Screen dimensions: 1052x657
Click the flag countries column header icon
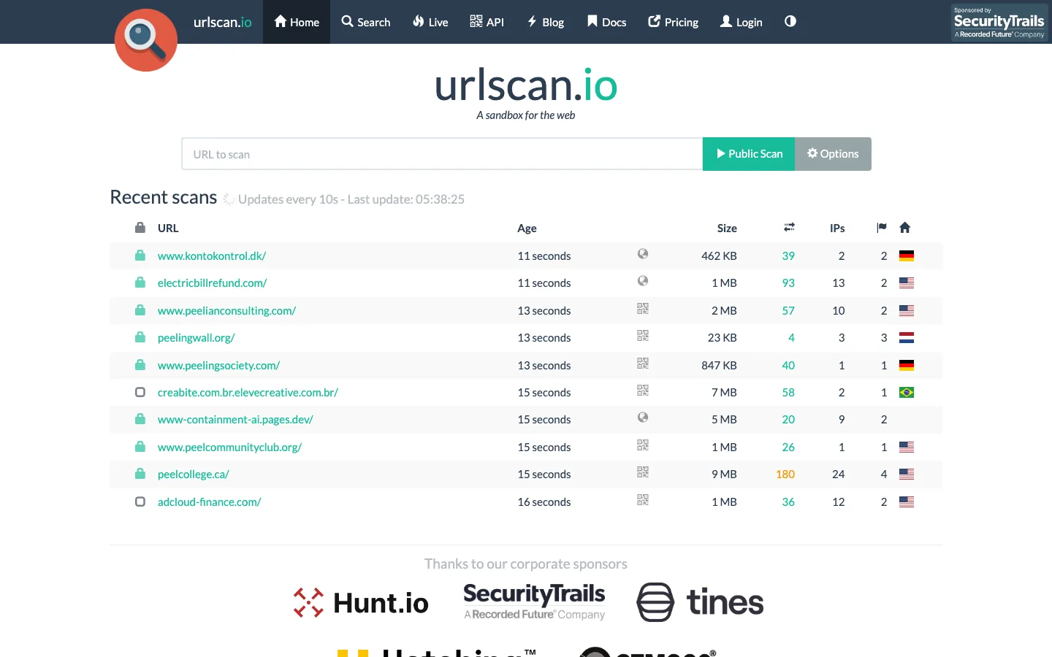[x=882, y=228]
